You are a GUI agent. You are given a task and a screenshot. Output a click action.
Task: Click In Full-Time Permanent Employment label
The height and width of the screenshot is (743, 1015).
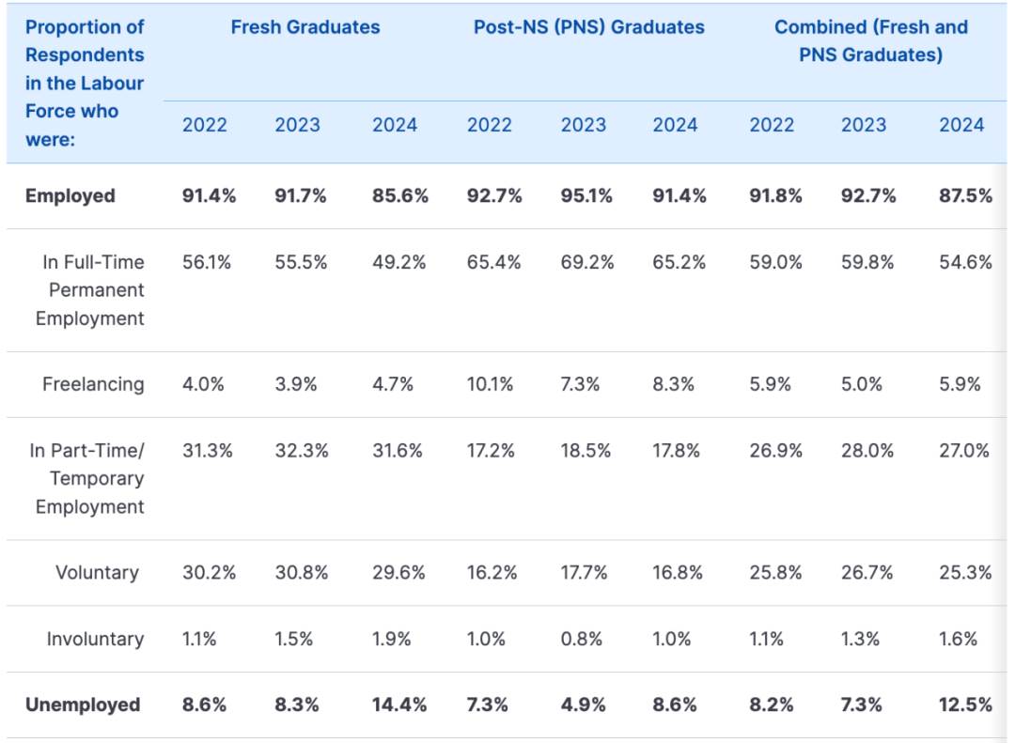pyautogui.click(x=90, y=290)
